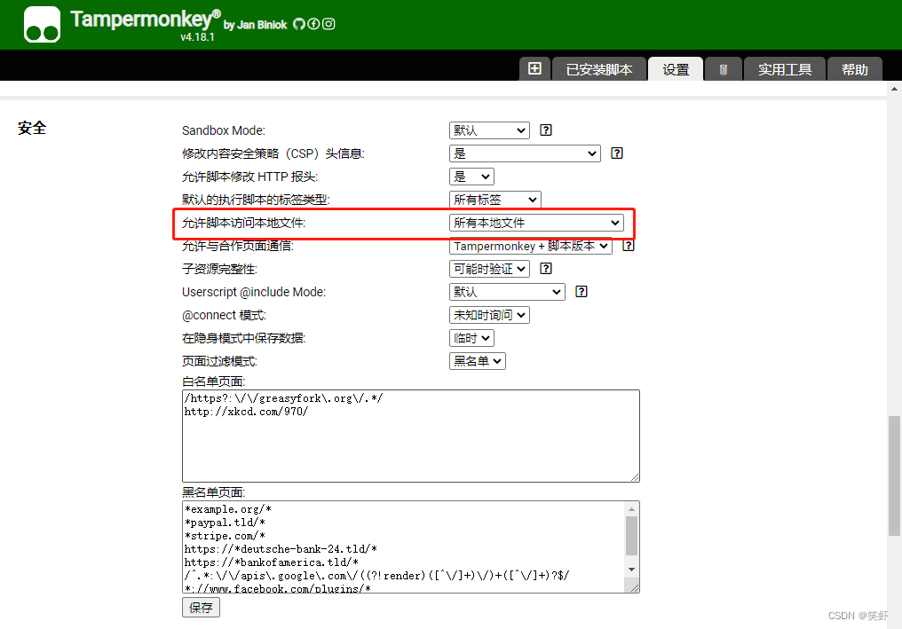902x629 pixels.
Task: Open the Facebook icon in the header
Action: [313, 24]
